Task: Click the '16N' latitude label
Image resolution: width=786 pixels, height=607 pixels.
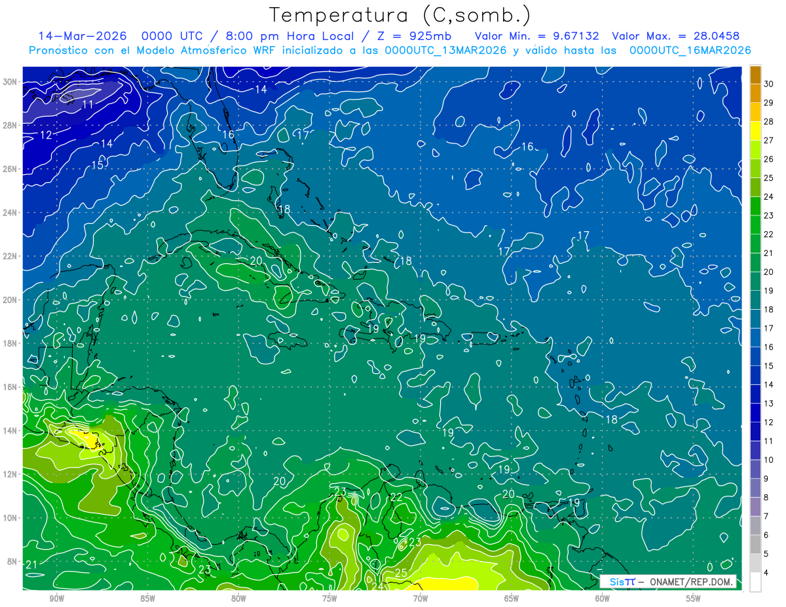Action: point(11,387)
